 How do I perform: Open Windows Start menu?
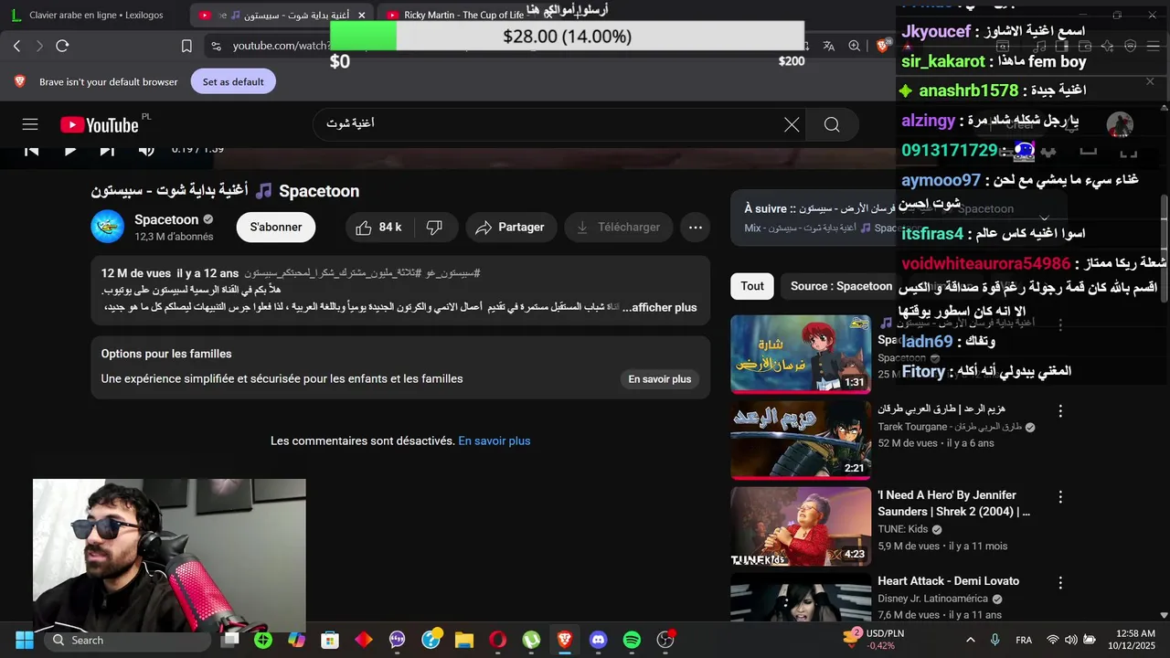[x=25, y=640]
